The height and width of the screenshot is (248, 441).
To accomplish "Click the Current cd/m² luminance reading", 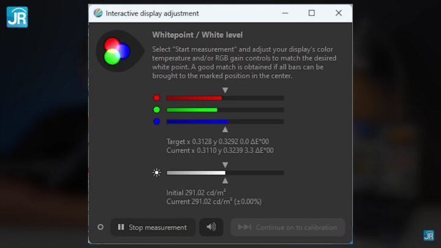I will coord(214,201).
